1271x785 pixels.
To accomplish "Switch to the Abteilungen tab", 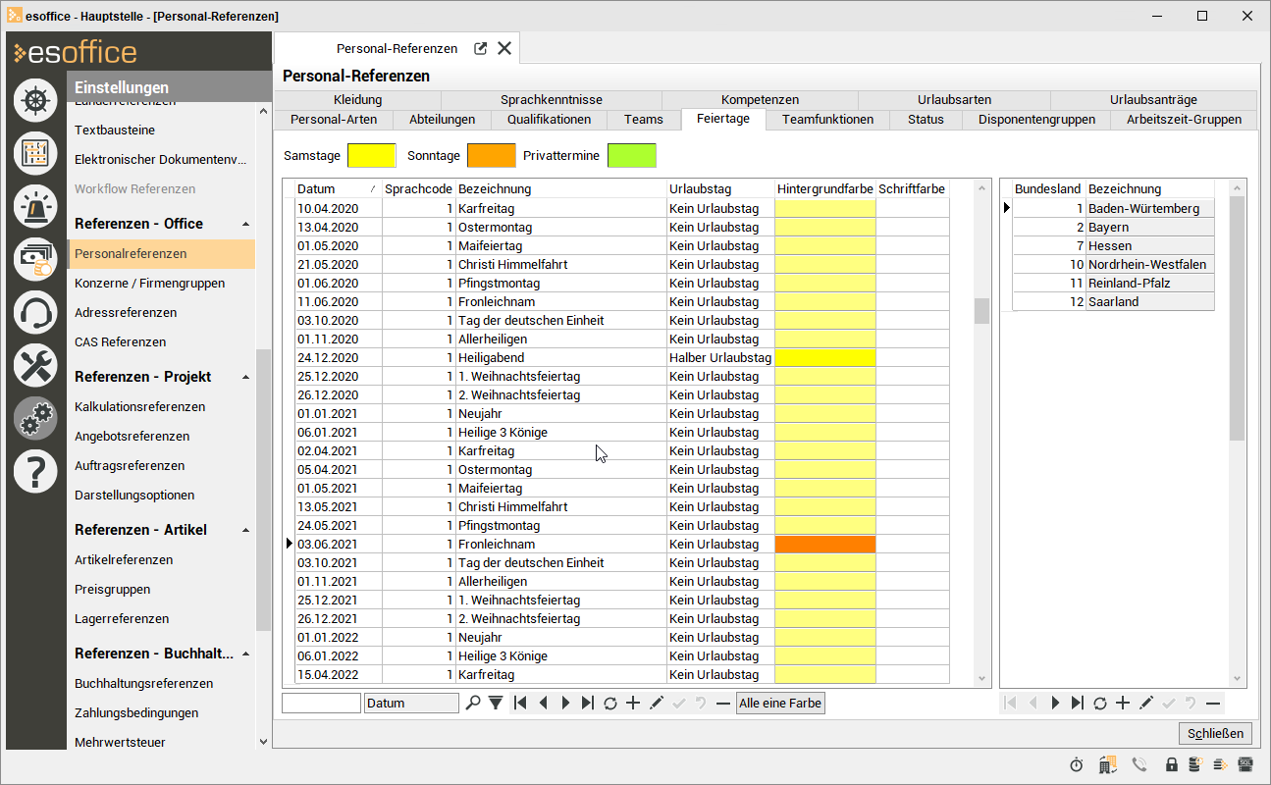I will [x=442, y=120].
